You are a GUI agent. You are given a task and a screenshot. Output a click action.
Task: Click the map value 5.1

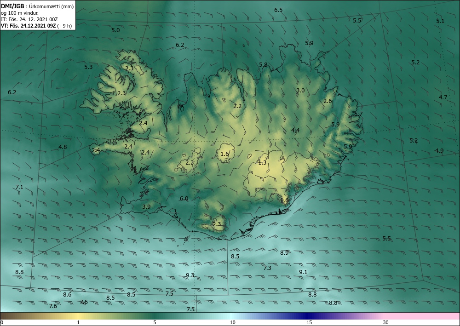(x=440, y=21)
